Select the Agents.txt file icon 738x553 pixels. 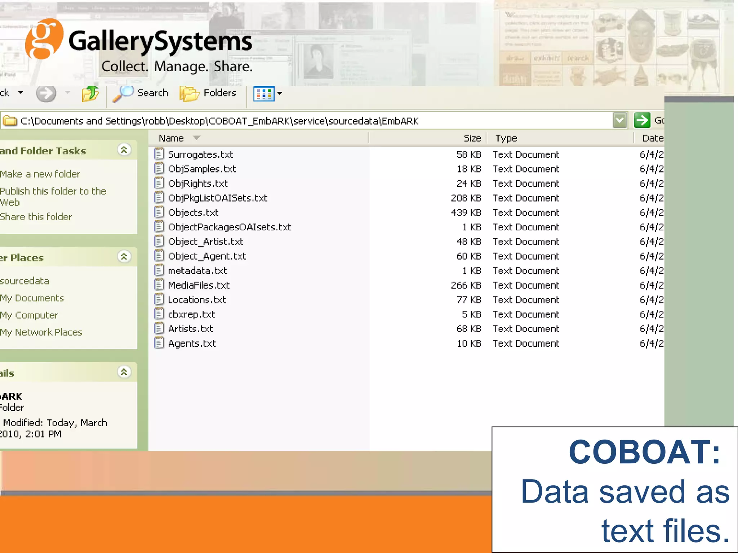159,343
